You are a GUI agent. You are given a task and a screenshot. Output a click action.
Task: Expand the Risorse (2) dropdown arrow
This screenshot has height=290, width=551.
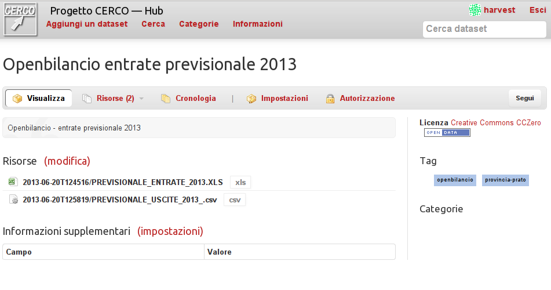tap(141, 99)
